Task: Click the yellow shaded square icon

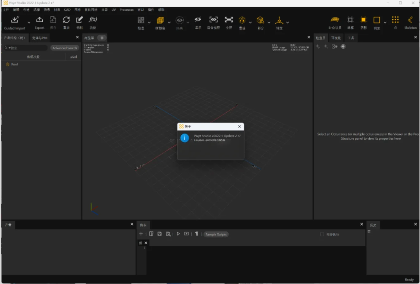Action: click(x=364, y=20)
